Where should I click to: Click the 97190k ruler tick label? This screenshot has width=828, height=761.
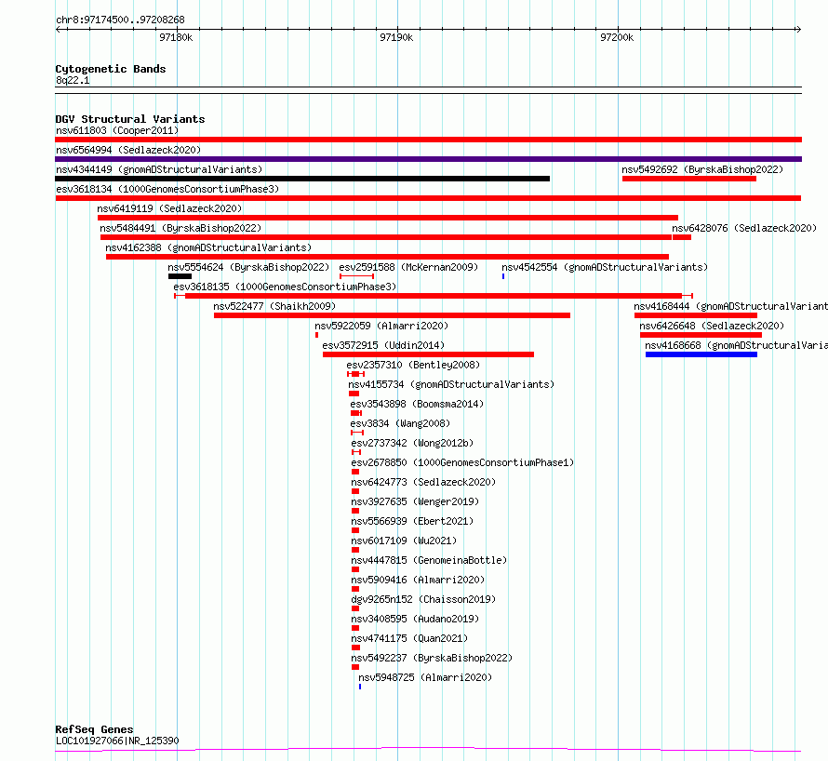(396, 37)
